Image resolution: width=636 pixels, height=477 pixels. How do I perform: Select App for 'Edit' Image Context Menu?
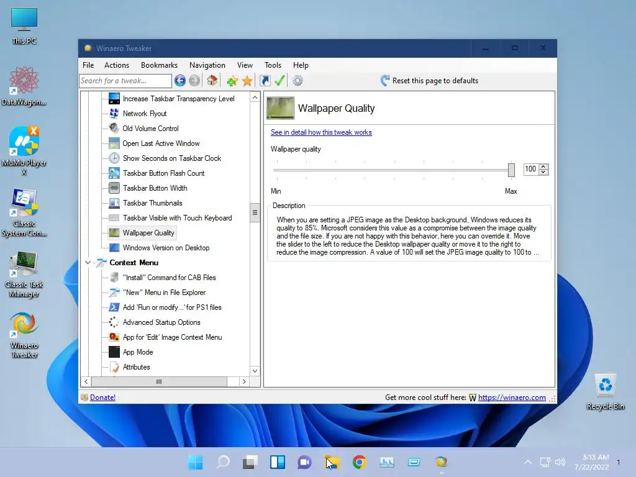coord(173,337)
